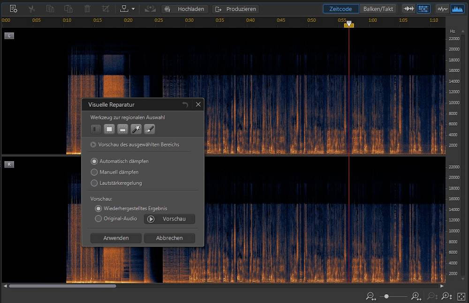Screen dimensions: 469x303
Task: Select the brush selection tool
Action: pyautogui.click(x=149, y=129)
